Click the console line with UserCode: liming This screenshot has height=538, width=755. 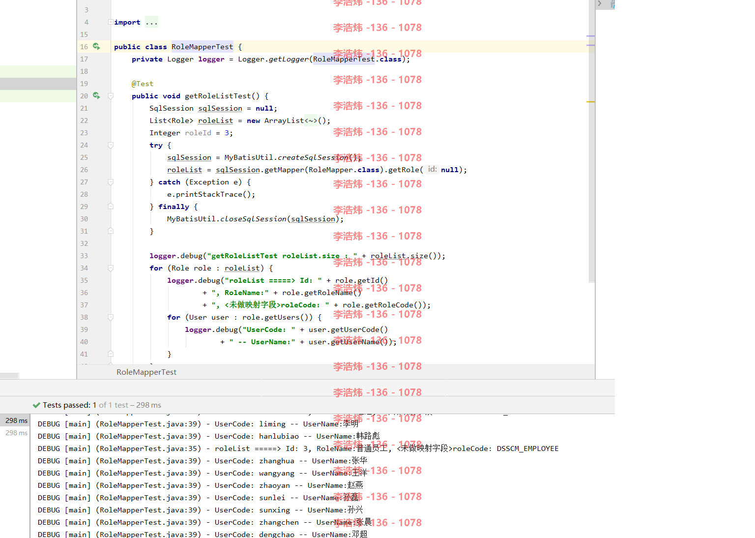click(x=198, y=424)
